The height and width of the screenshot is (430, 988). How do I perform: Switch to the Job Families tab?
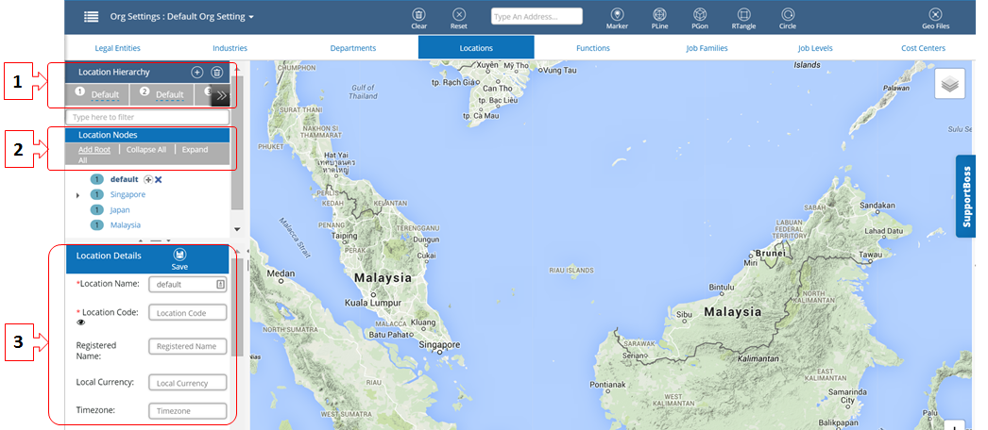707,48
